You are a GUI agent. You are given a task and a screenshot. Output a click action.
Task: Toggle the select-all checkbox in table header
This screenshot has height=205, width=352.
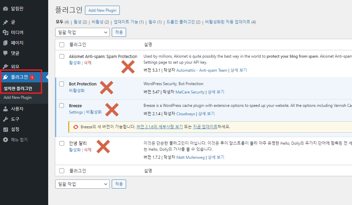click(62, 45)
